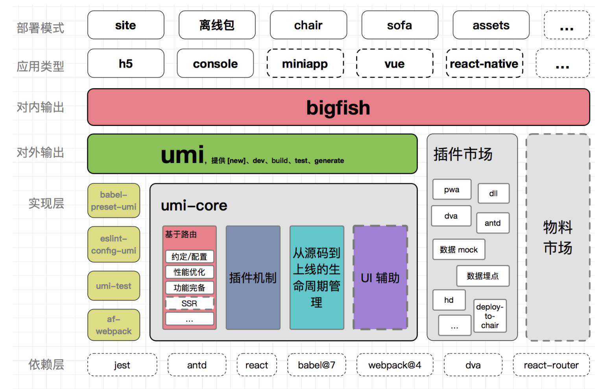Click the af-webpack box

click(x=114, y=325)
